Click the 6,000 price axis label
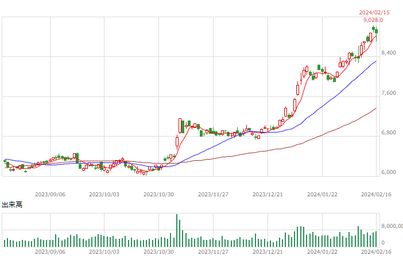This screenshot has height=256, width=403. 389,172
